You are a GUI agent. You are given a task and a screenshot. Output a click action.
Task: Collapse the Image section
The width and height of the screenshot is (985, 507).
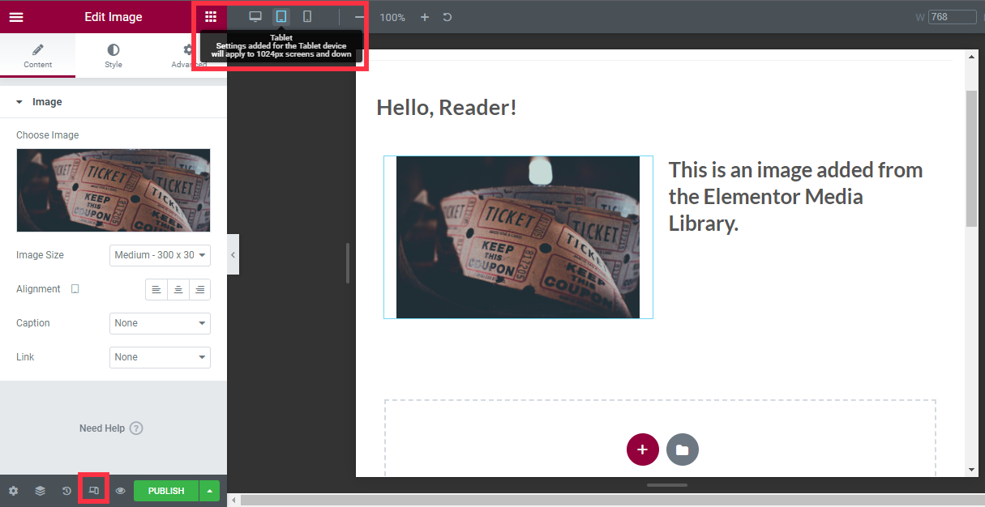[x=113, y=102]
